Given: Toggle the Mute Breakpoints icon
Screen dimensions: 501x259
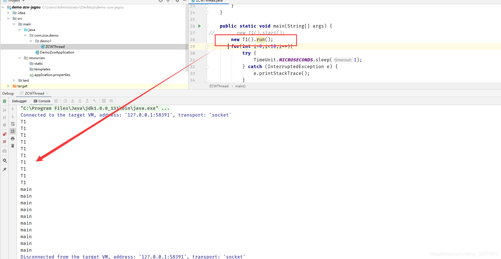Looking at the screenshot, I should coord(5,142).
